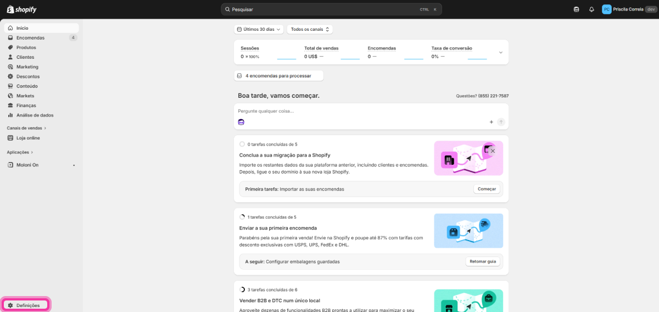Click the pin dot next to Moloni On

[x=74, y=165]
